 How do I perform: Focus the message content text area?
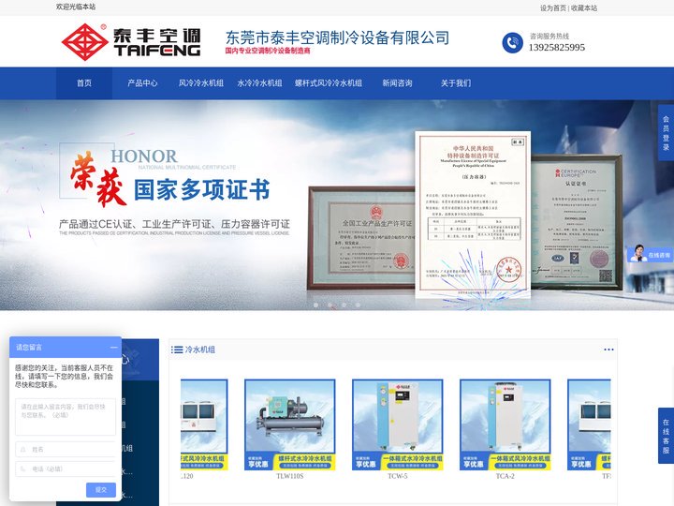coord(66,417)
